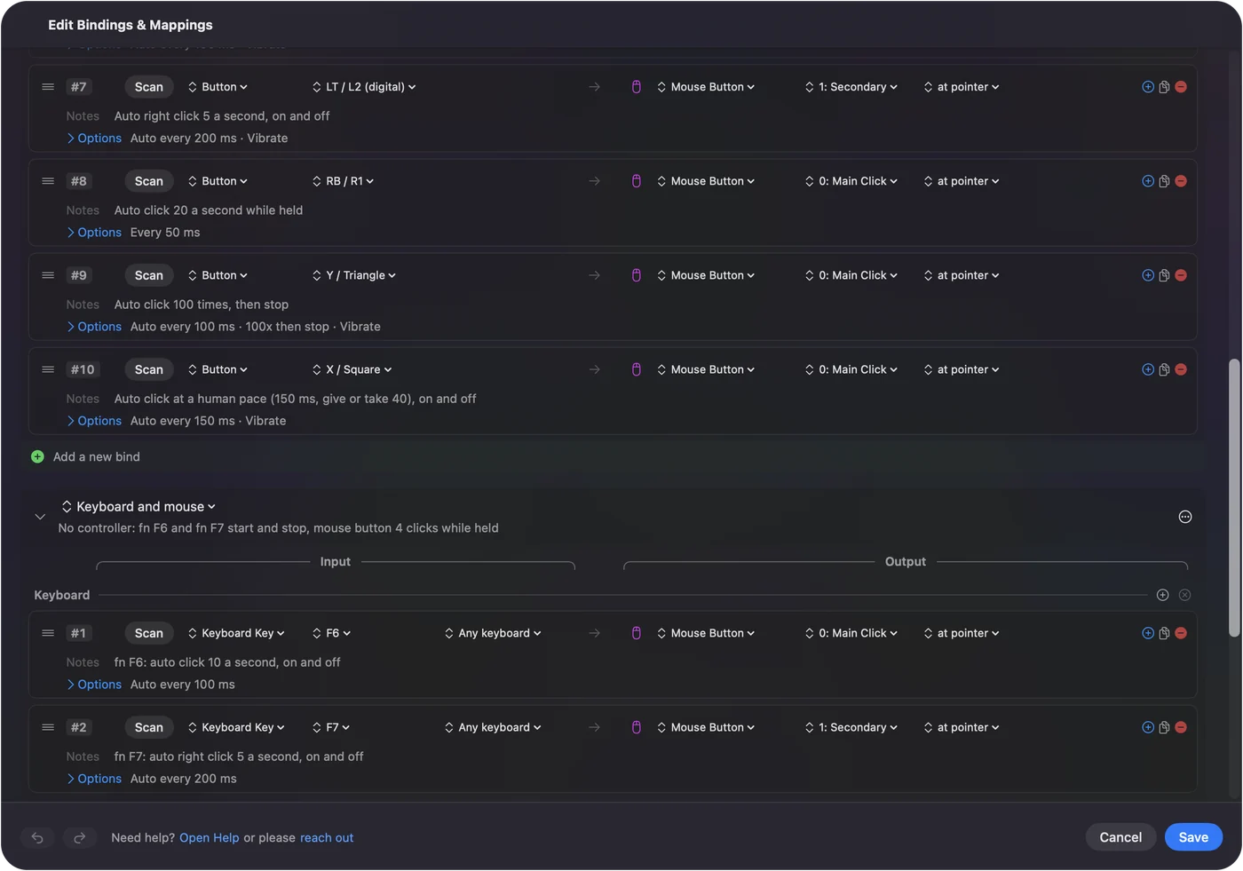Cancel editing bindings
This screenshot has width=1243, height=871.
click(x=1120, y=837)
